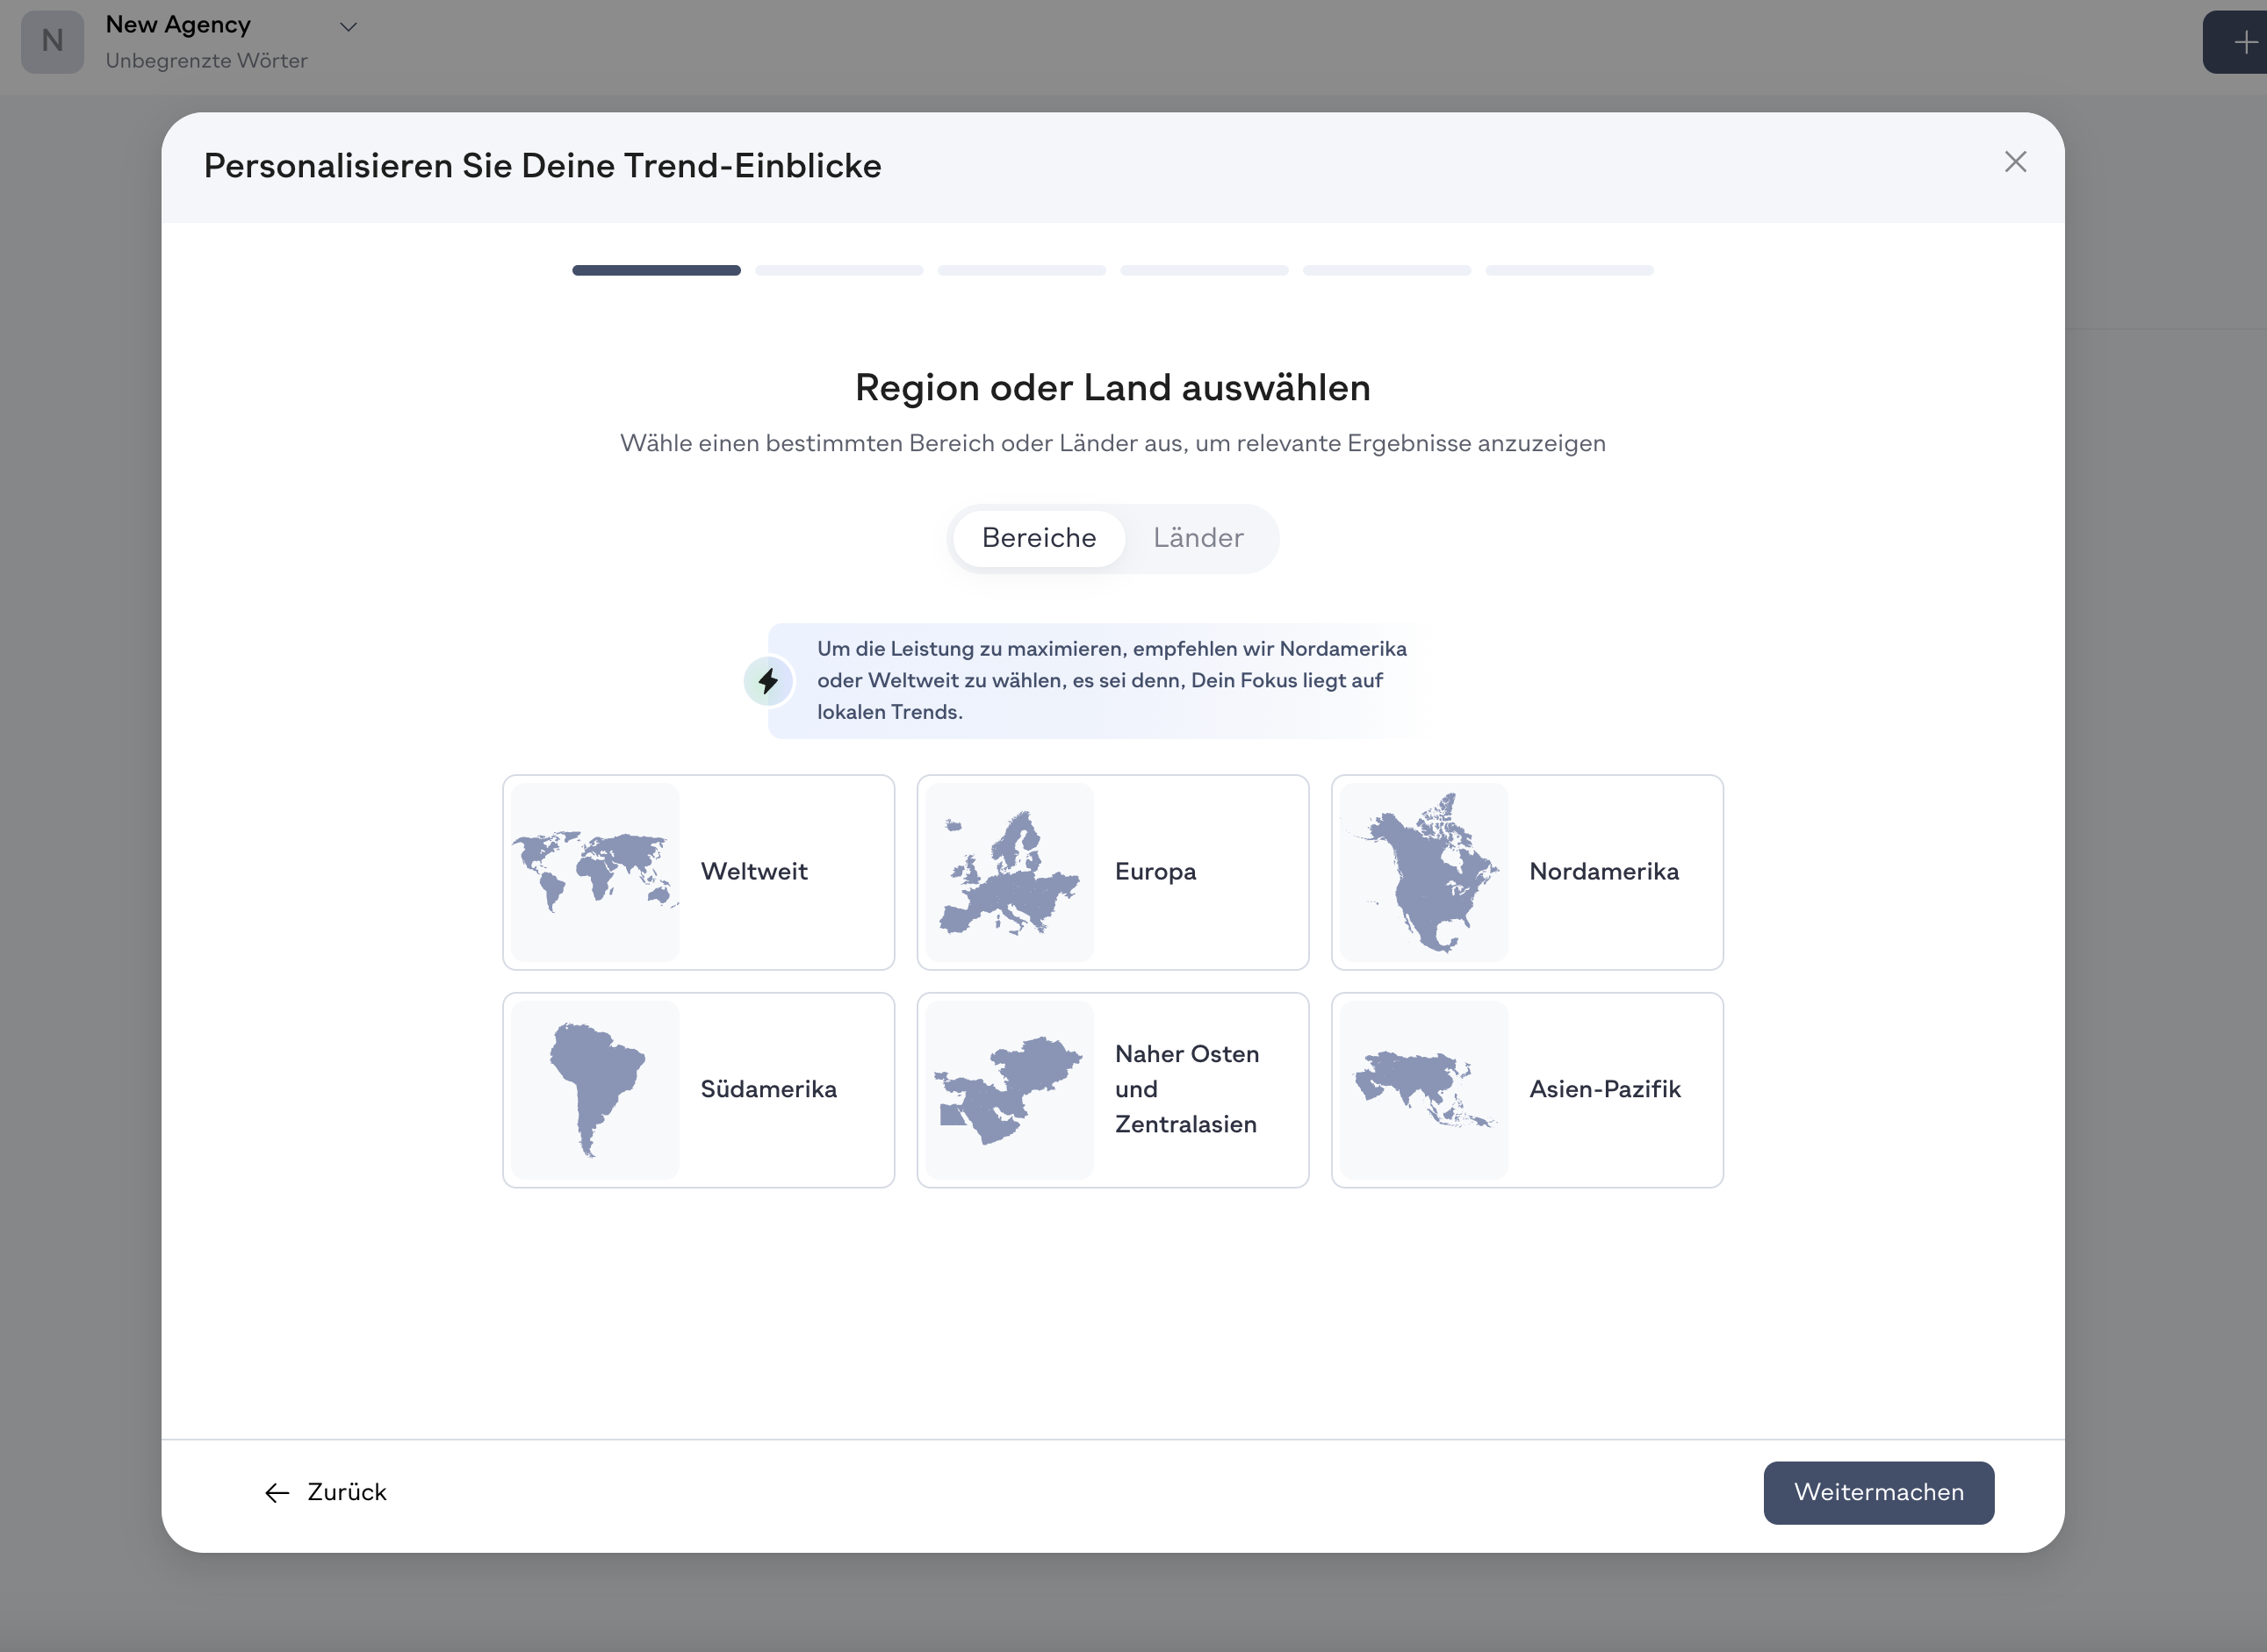
Task: Click the Region oder Land auswählen heading
Action: pos(1112,388)
